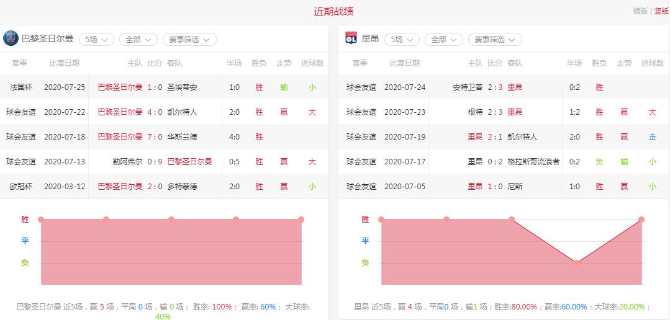Click date 2020-07-18 in PSG table

click(x=65, y=137)
